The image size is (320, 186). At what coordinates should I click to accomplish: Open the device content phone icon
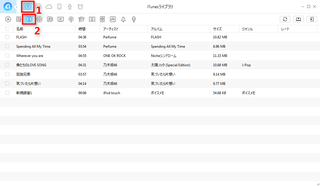[x=59, y=7]
